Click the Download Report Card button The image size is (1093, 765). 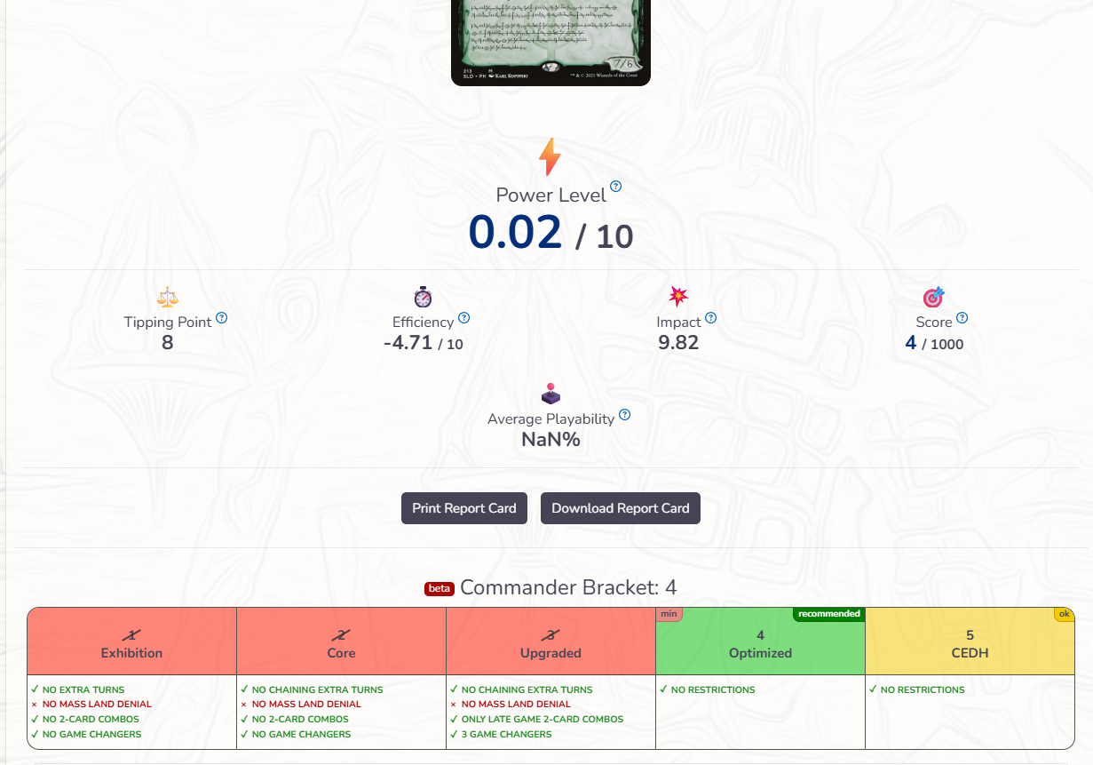coord(621,508)
